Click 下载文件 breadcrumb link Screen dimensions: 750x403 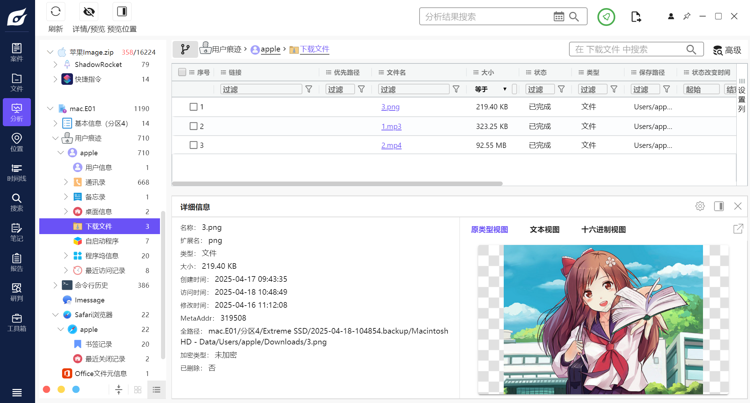315,49
